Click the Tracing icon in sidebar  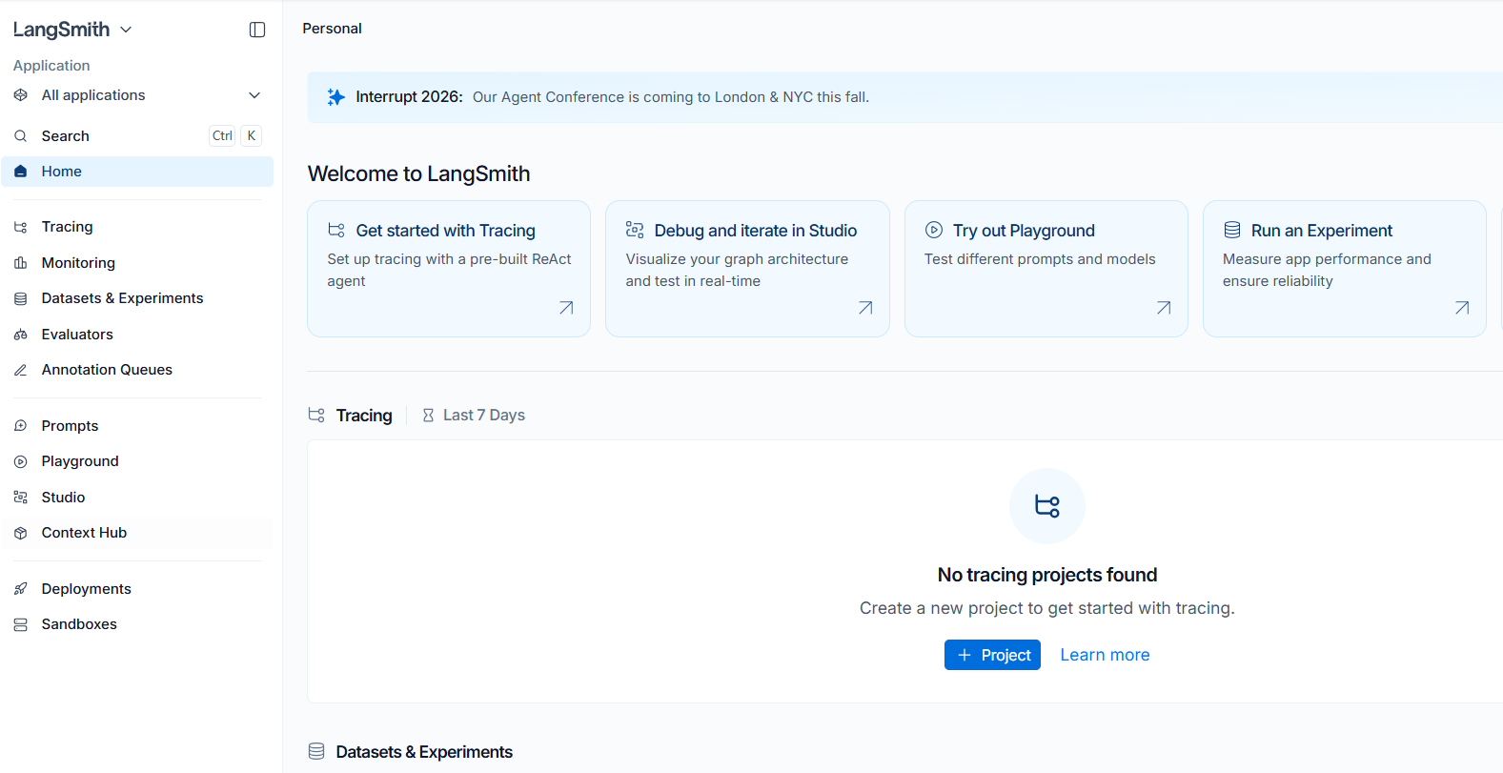[x=21, y=227]
